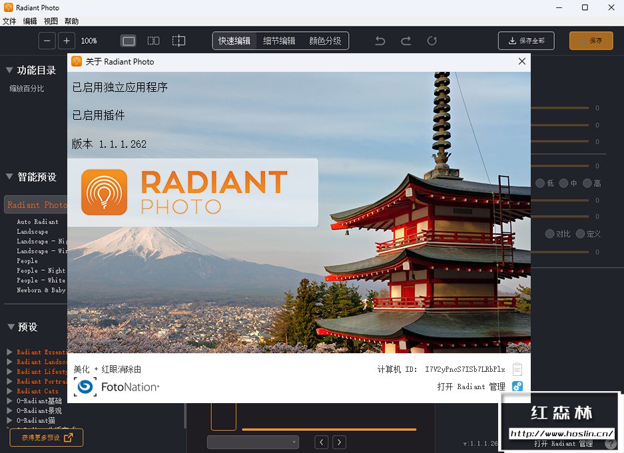Select the 高 (high) radio option
The image size is (624, 453).
(x=587, y=183)
